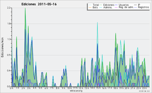This screenshot has width=152, height=93.
Task: Click the '15 h' x-axis label
Action: coord(98,88)
